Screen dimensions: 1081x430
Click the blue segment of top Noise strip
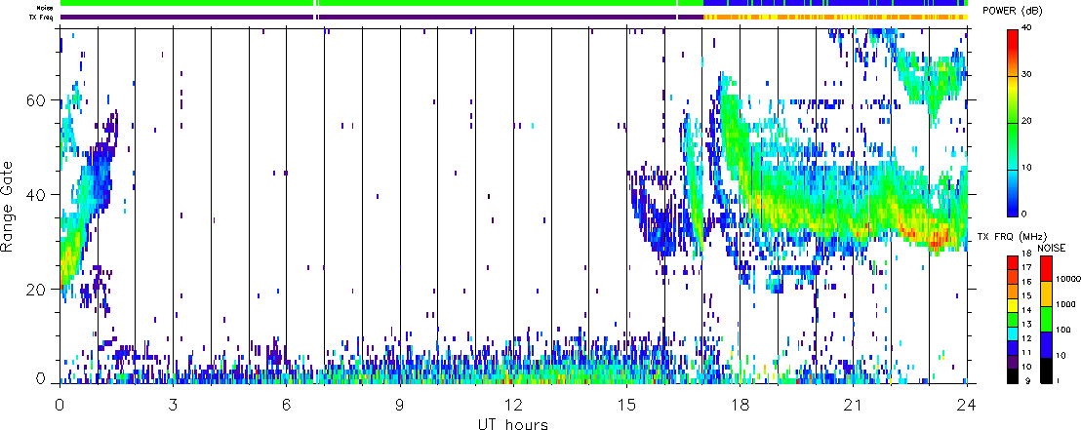coord(834,3)
